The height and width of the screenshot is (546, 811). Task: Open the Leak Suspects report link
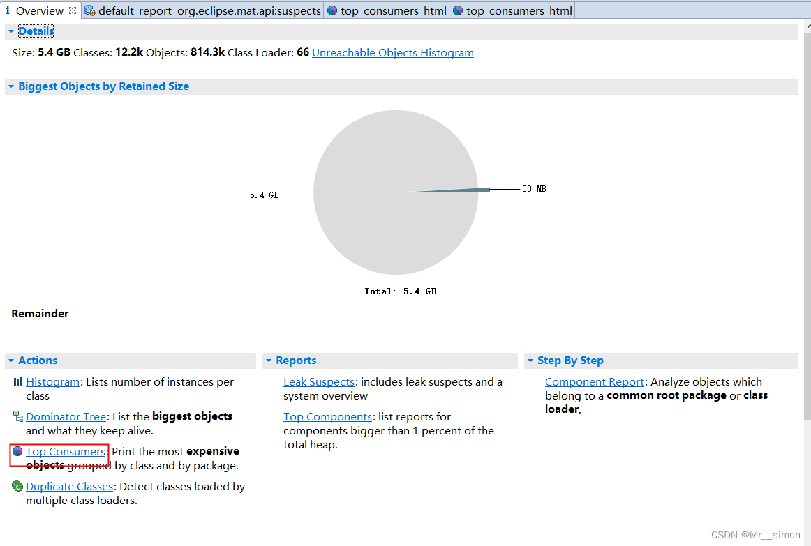click(x=318, y=381)
